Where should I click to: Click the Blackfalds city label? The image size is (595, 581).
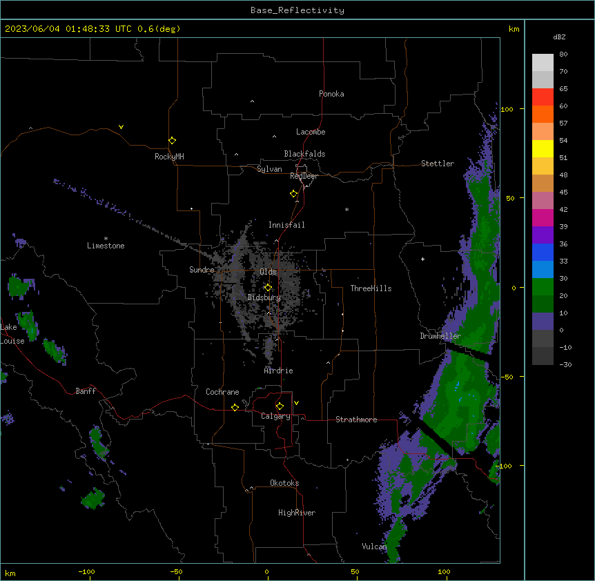[304, 154]
